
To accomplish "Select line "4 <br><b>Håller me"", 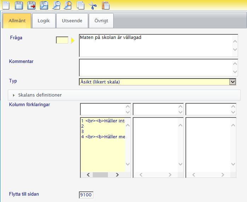I will [x=103, y=137].
